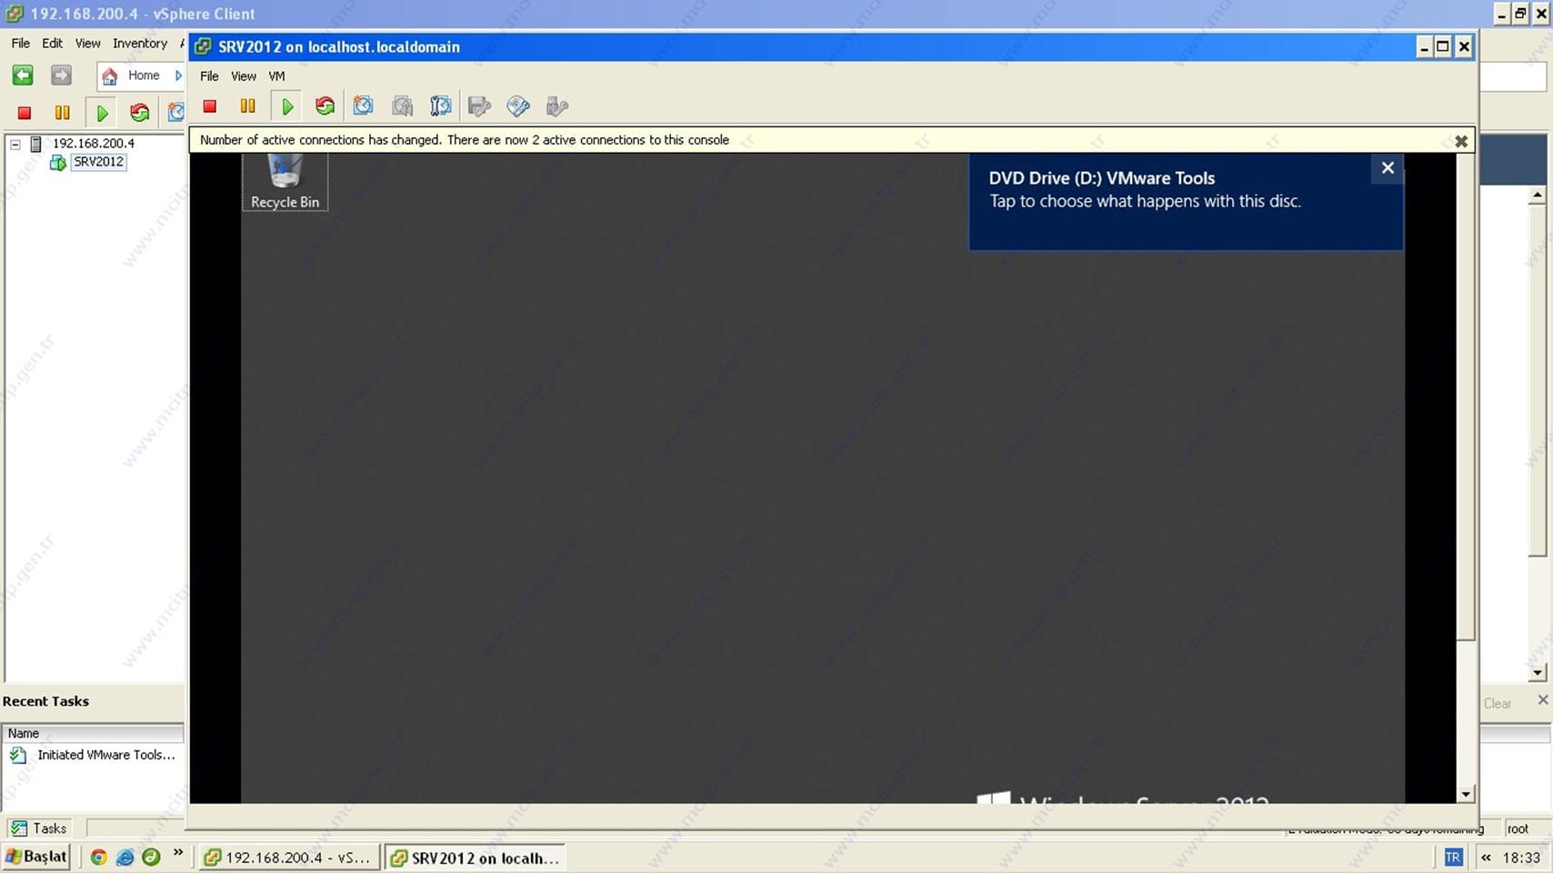This screenshot has width=1553, height=873.
Task: Close the Recent Tasks panel with X
Action: [1542, 699]
